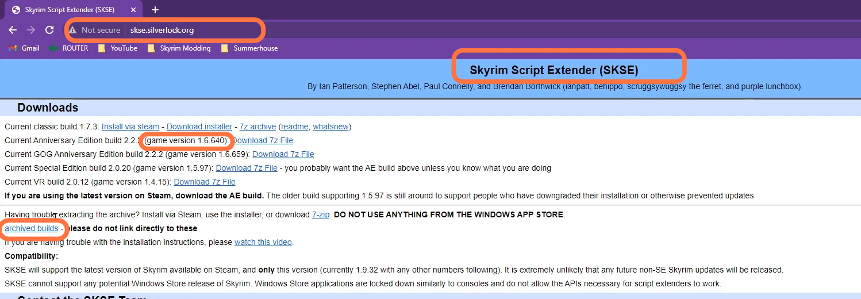861x299 pixels.
Task: Open the Summerhouse bookmarks folder
Action: 249,48
